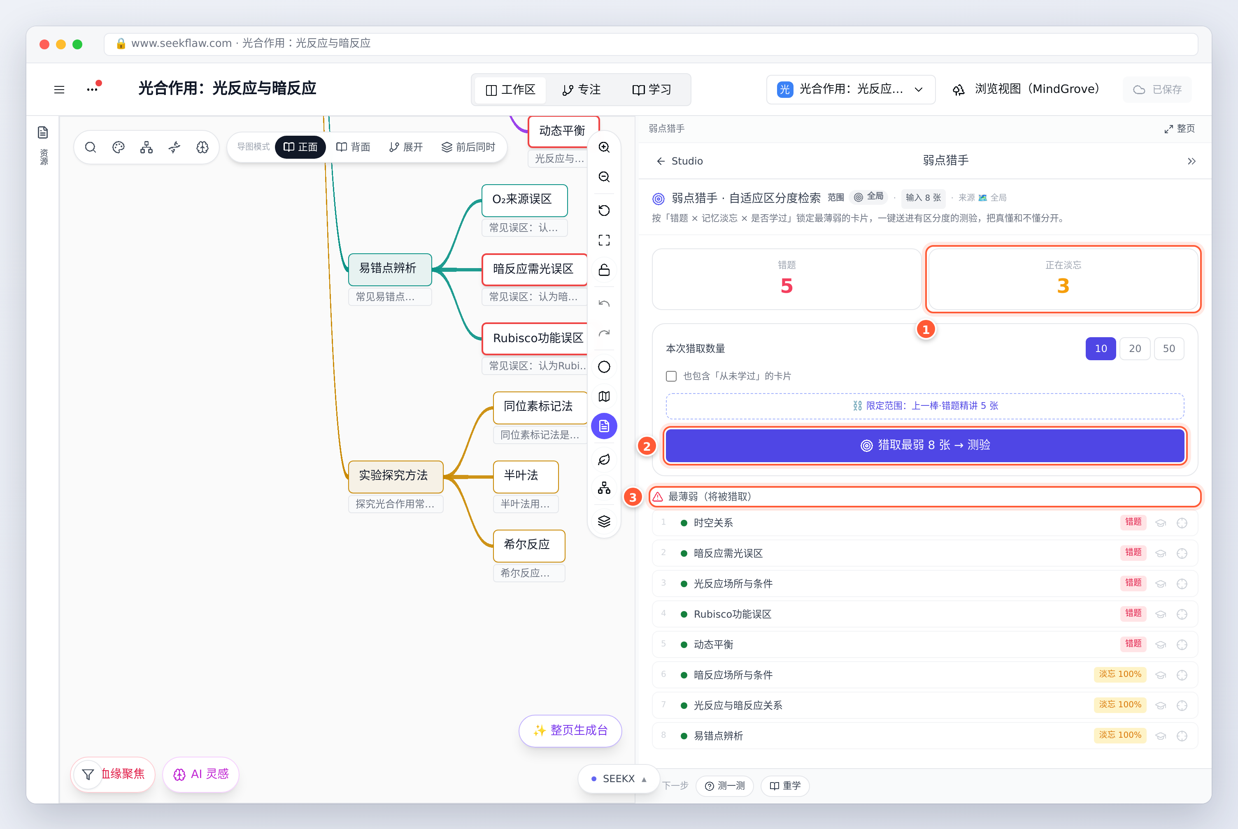Viewport: 1238px width, 829px height.
Task: Click the zoom out magnifier icon
Action: [x=604, y=176]
